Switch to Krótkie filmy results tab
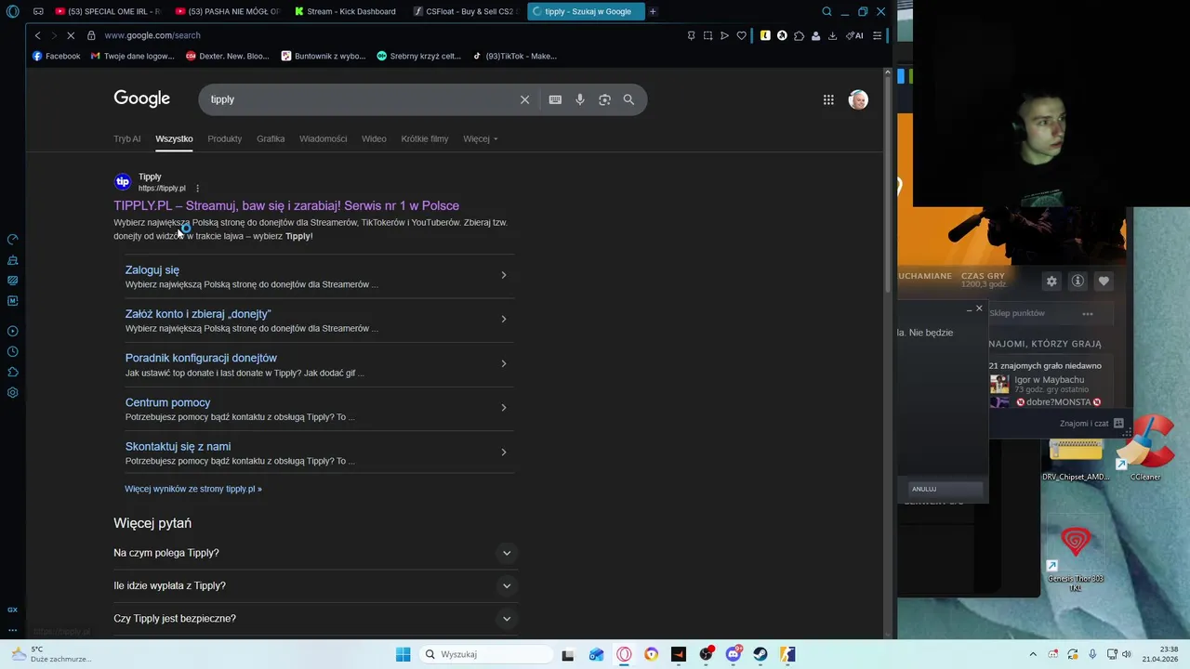 [x=425, y=138]
